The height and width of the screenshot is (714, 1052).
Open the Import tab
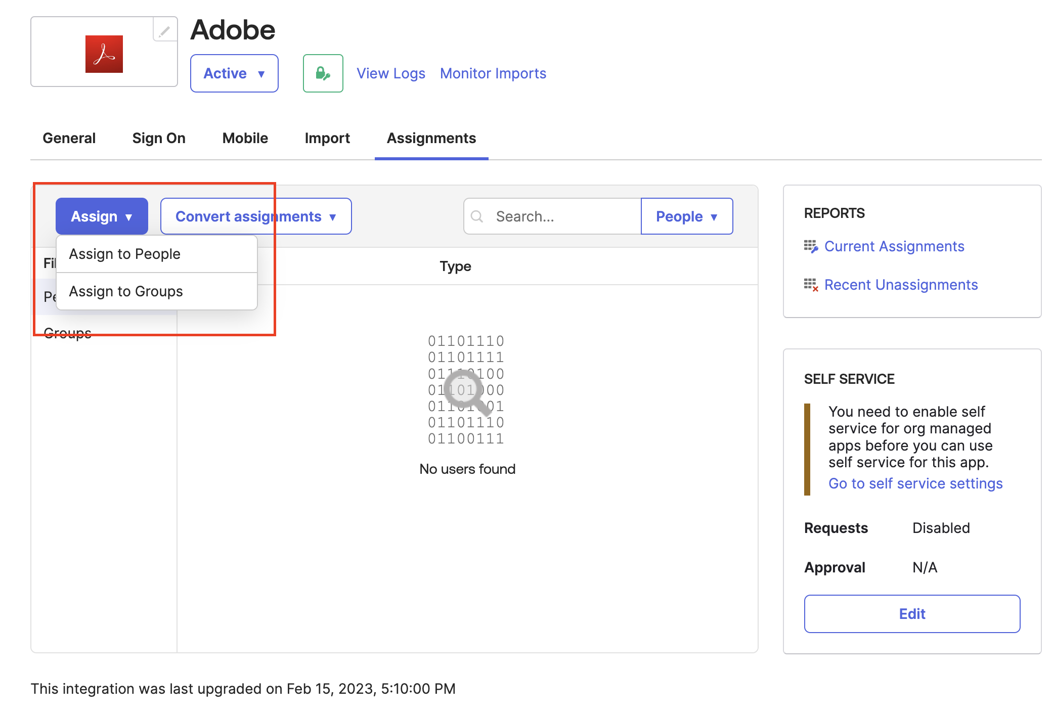click(x=327, y=138)
